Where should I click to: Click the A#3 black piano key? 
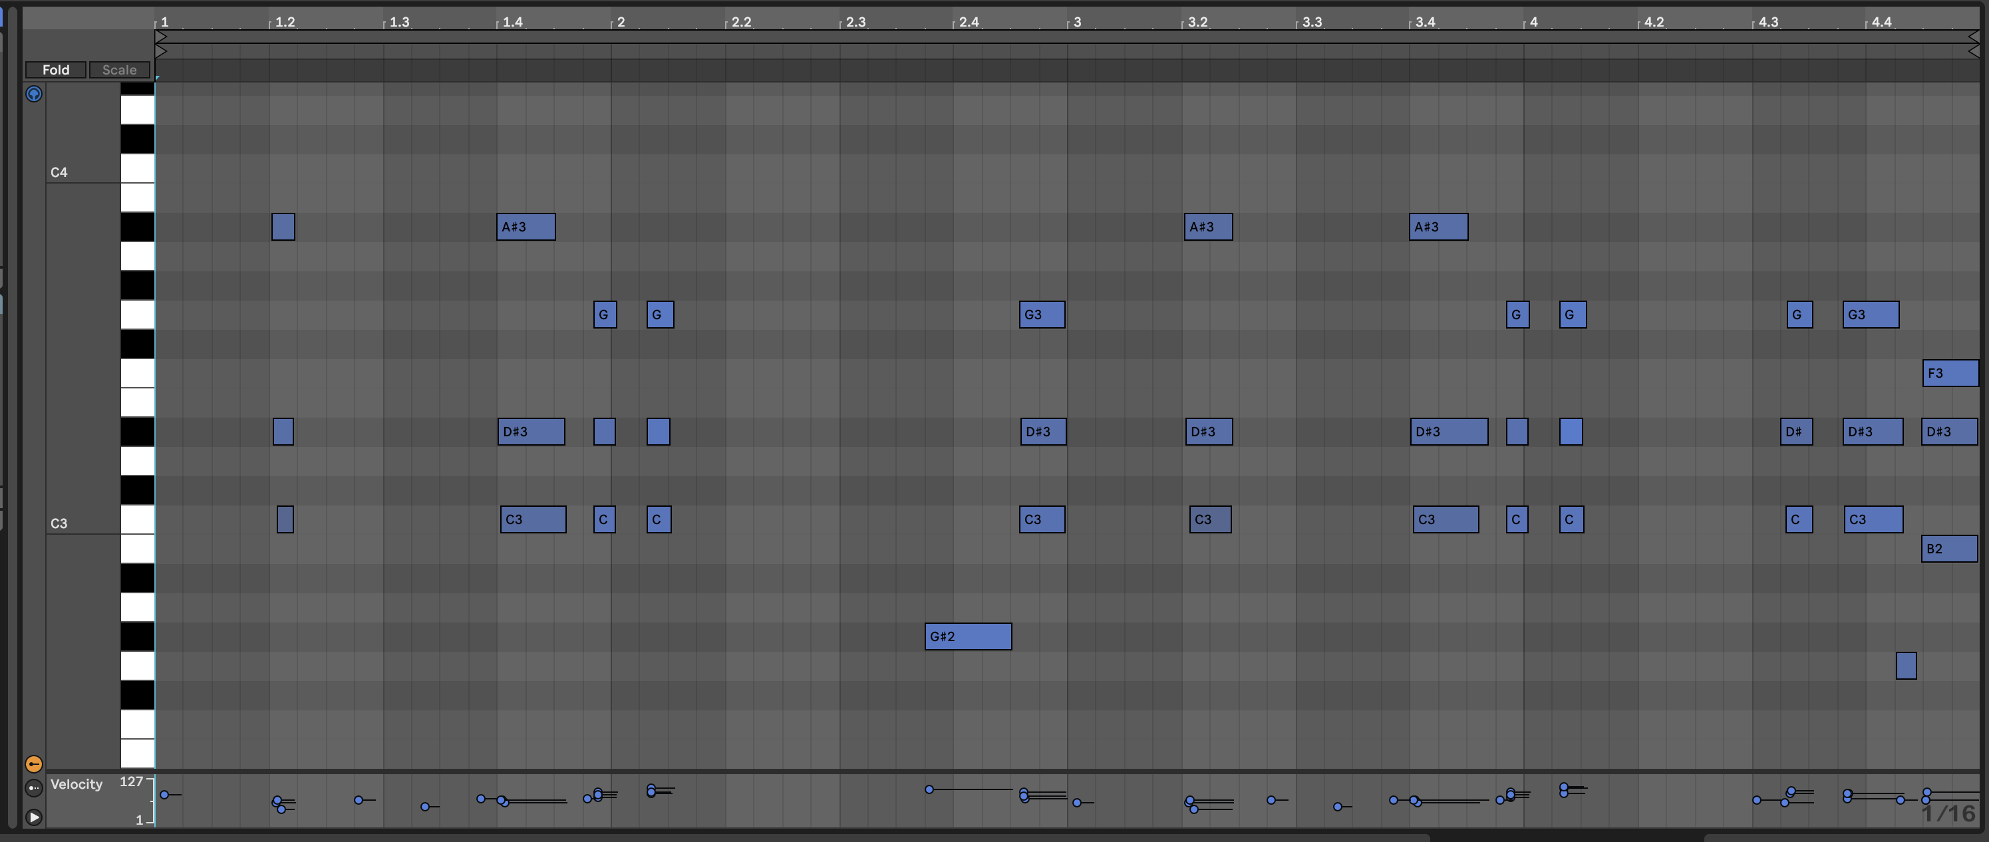click(138, 227)
